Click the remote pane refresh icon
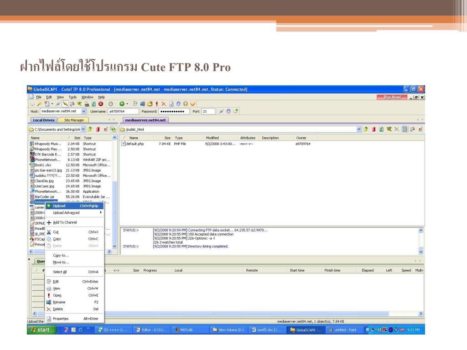Image resolution: width=467 pixels, height=350 pixels. (x=381, y=129)
